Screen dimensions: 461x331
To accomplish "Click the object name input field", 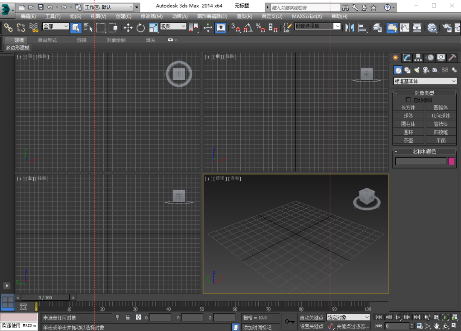I will tap(421, 161).
